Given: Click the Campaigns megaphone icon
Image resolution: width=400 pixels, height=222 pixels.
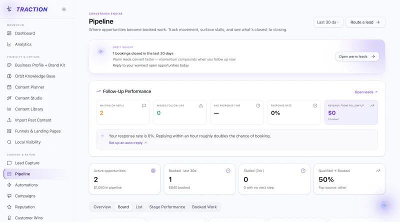Looking at the screenshot, I should [x=9, y=195].
